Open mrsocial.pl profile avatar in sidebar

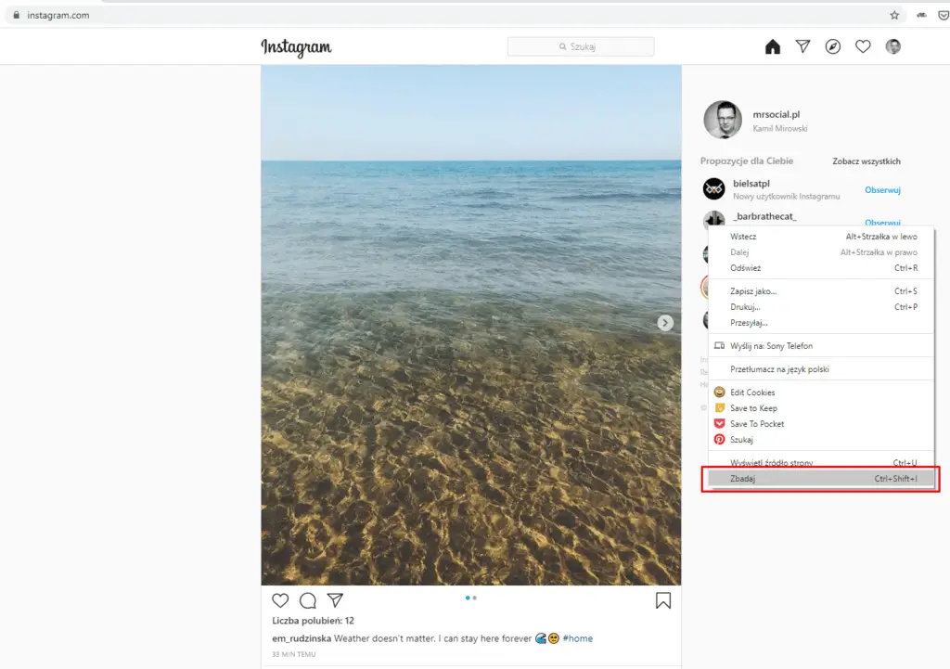[723, 121]
